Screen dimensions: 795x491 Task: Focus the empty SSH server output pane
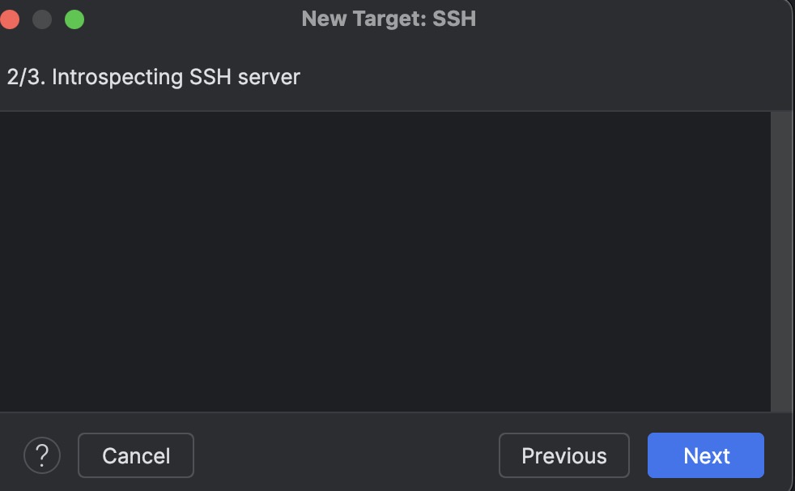click(385, 261)
